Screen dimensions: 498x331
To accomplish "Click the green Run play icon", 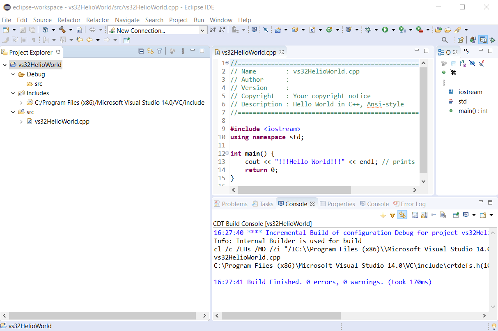I will (x=385, y=30).
